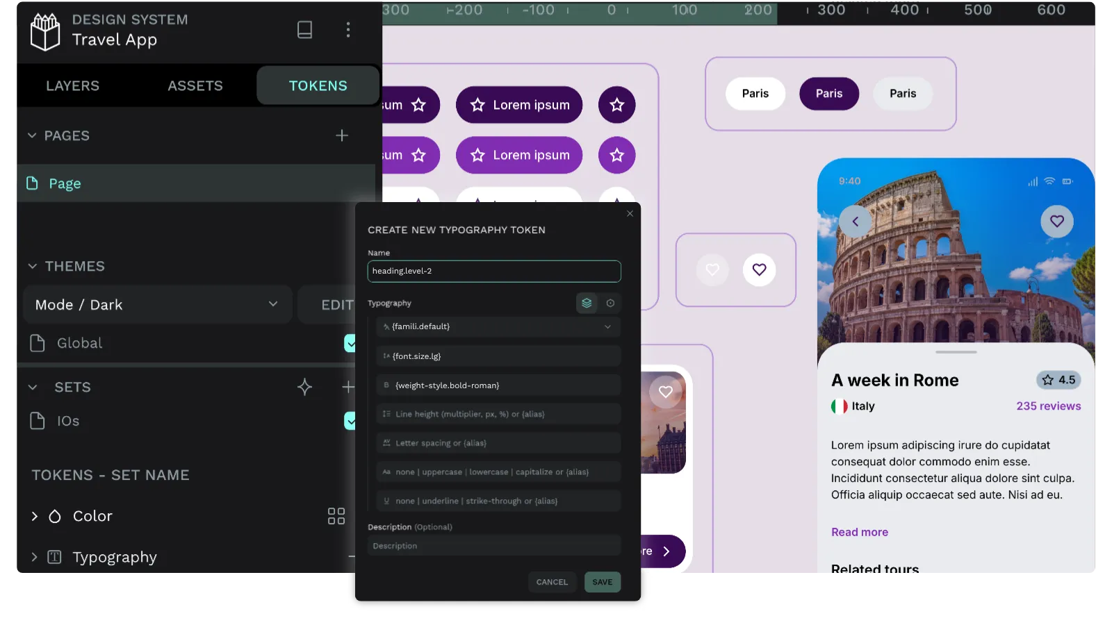Image resolution: width=1112 pixels, height=625 pixels.
Task: Add a new set with plus icon
Action: [x=348, y=387]
